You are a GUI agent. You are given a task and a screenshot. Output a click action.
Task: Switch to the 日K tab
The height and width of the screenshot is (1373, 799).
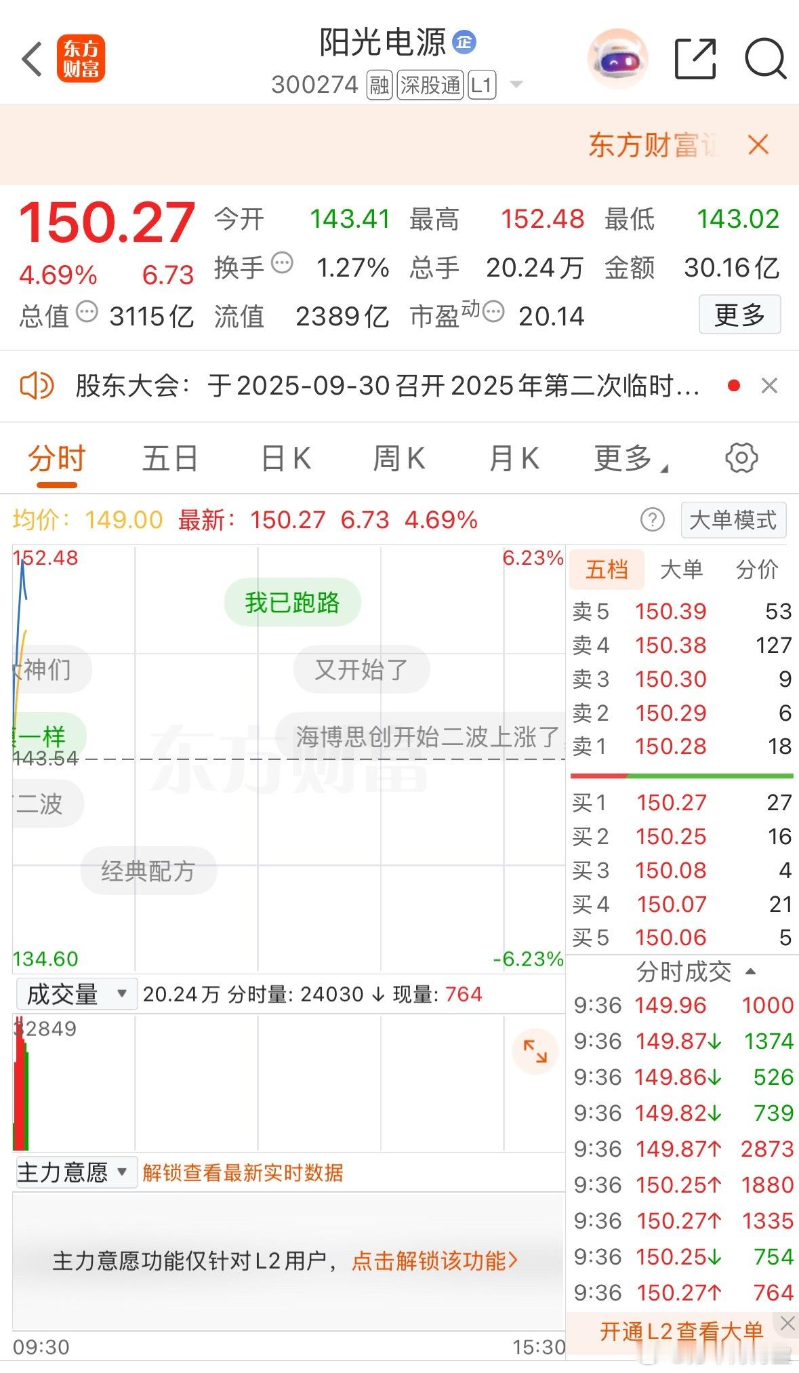click(286, 459)
